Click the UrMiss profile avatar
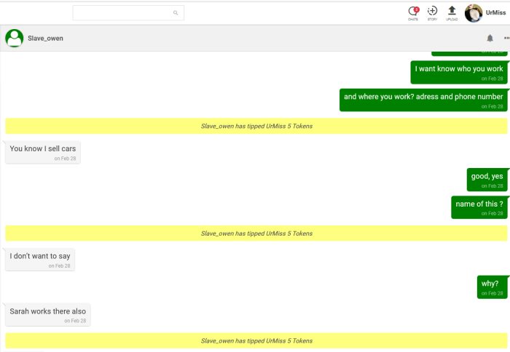Screen dimensions: 510x352 pyautogui.click(x=474, y=12)
